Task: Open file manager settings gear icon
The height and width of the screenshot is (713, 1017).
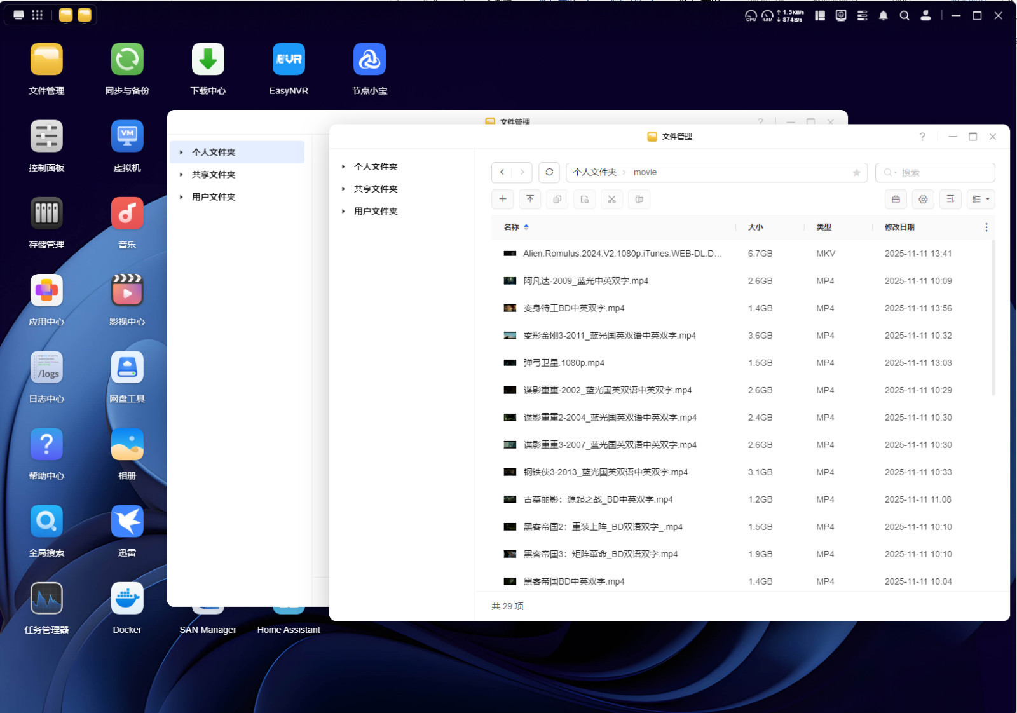Action: pyautogui.click(x=923, y=200)
